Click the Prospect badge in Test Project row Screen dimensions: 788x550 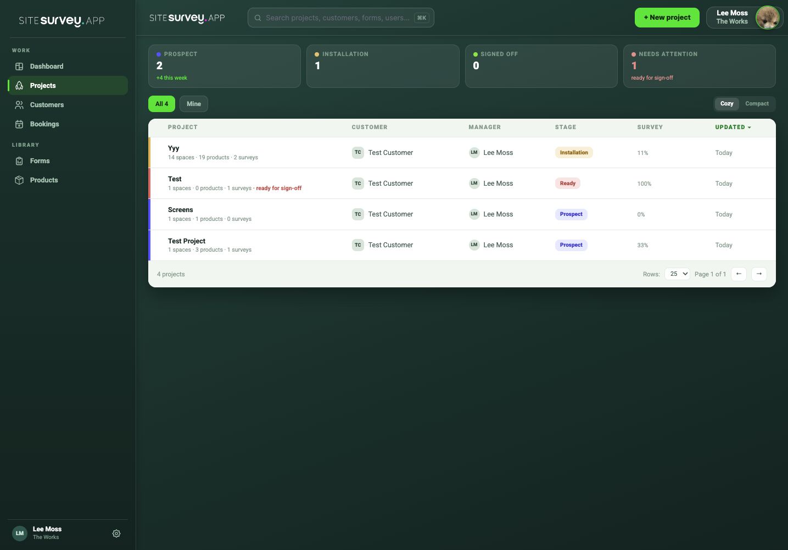click(571, 245)
